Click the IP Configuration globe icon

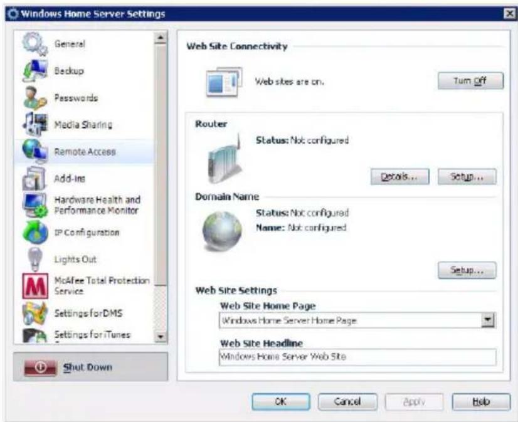35,232
